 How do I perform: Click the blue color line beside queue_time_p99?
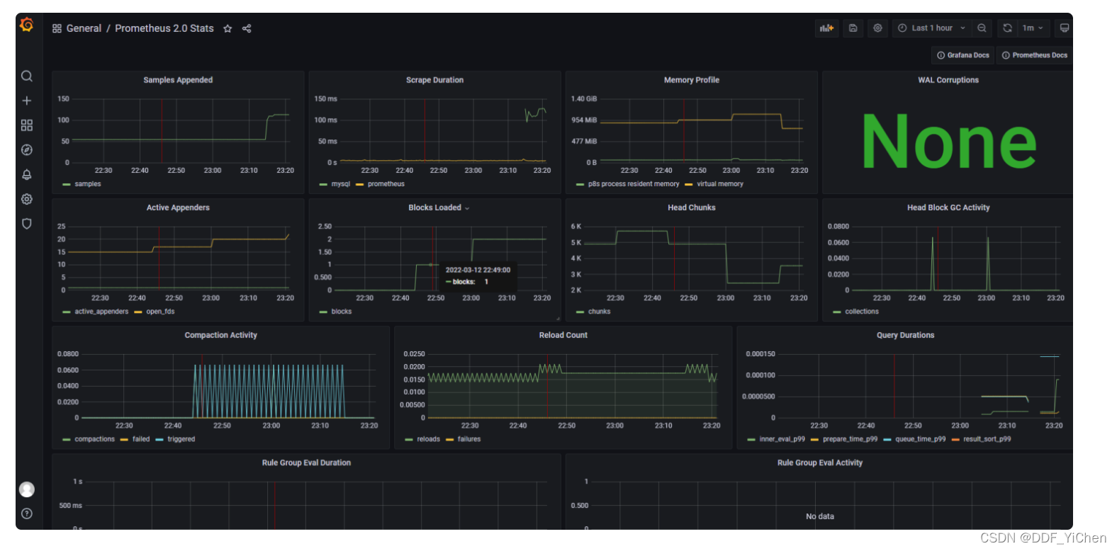coord(887,439)
